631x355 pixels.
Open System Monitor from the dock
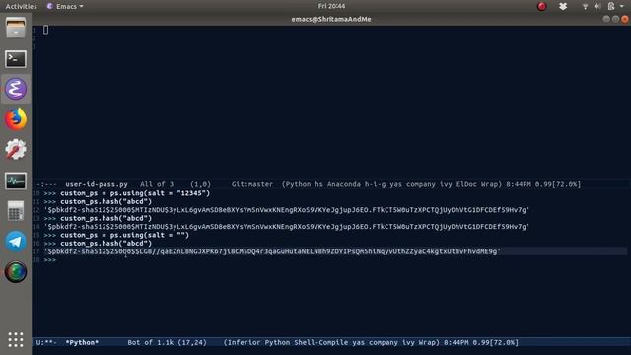coord(16,180)
